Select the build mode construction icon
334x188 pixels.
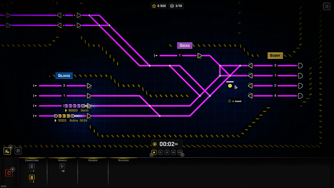(7, 151)
